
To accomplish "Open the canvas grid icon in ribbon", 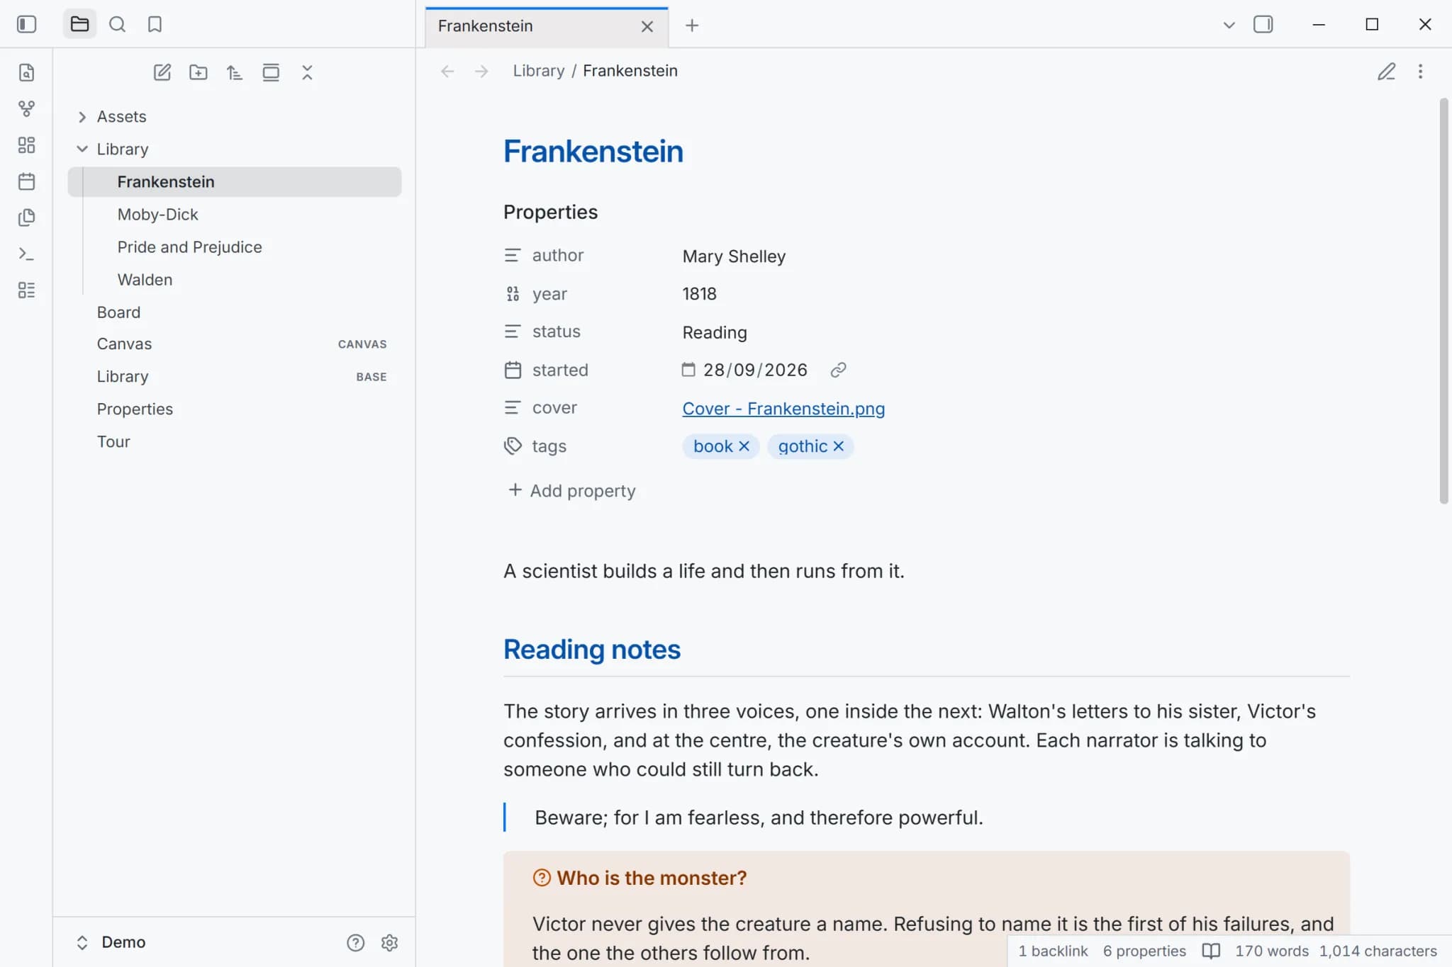I will click(26, 145).
